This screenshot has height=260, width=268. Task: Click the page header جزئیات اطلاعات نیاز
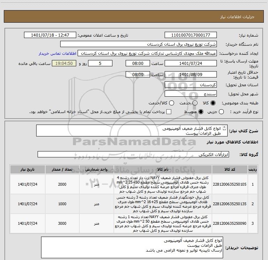tap(237, 17)
